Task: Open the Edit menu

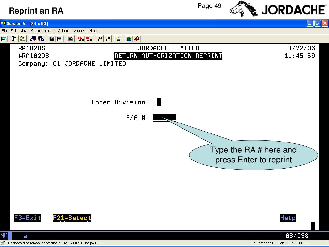Action: 13,31
